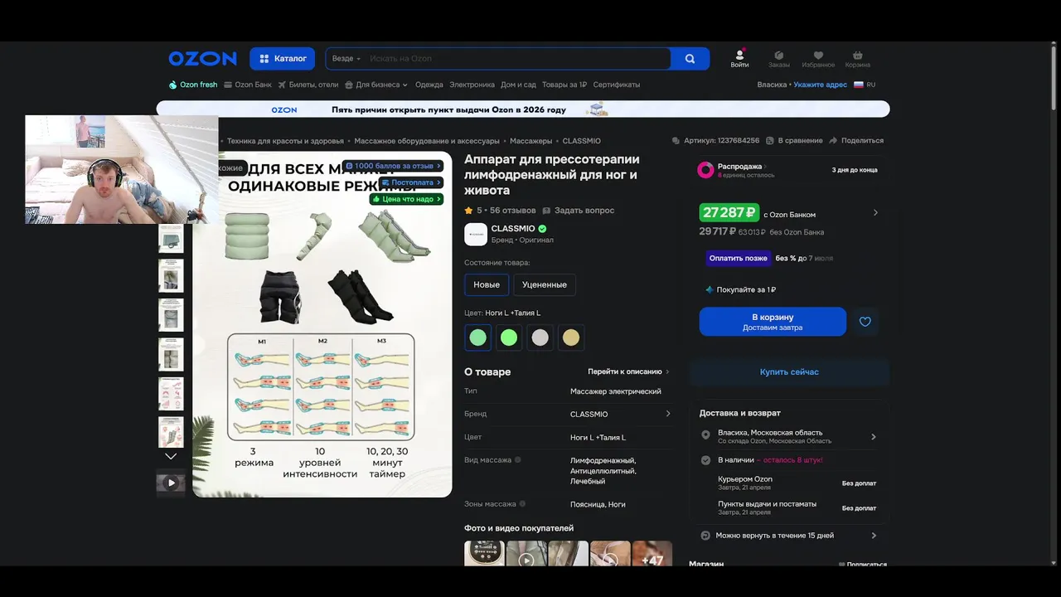Open the main product image
This screenshot has height=597, width=1061.
[x=322, y=324]
